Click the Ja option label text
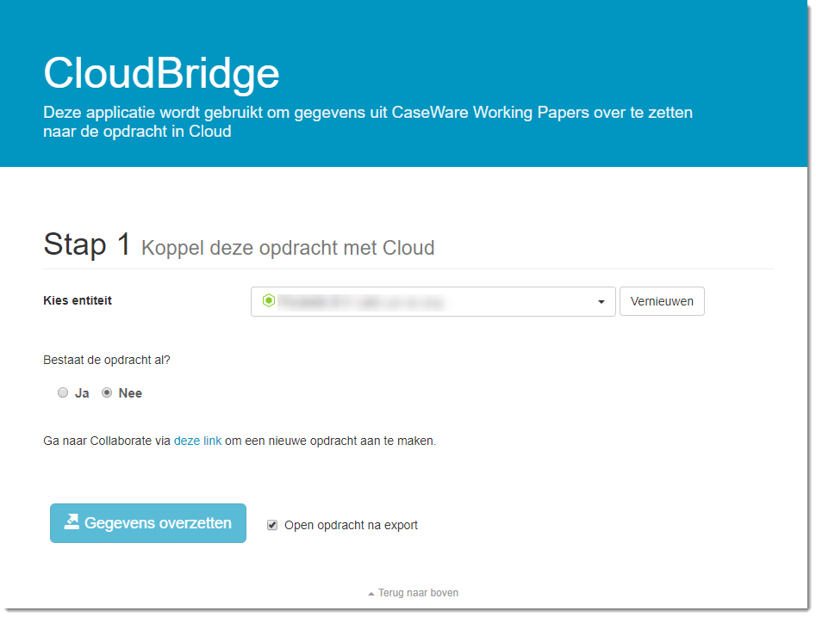Viewport: 816px width, 617px height. pyautogui.click(x=82, y=393)
